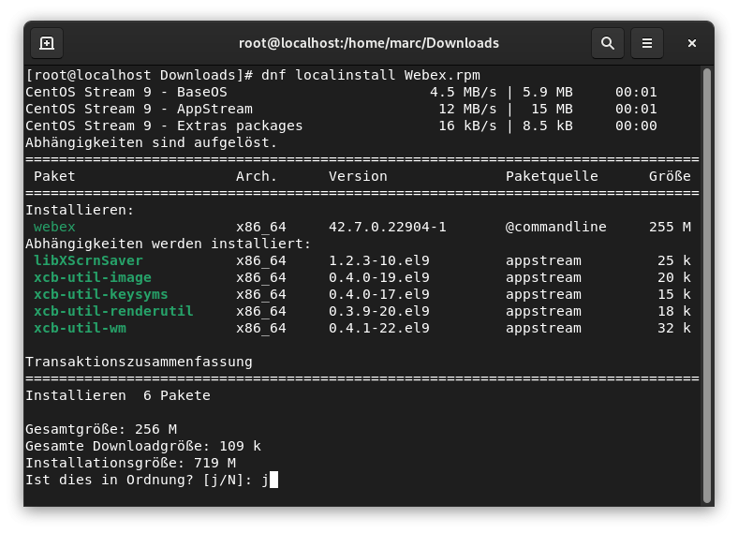Click 'Abhängigkeiten werden installiert:' heading

[x=168, y=244]
